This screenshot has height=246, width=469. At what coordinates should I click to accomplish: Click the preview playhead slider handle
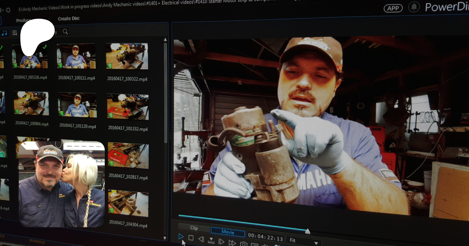pyautogui.click(x=307, y=231)
